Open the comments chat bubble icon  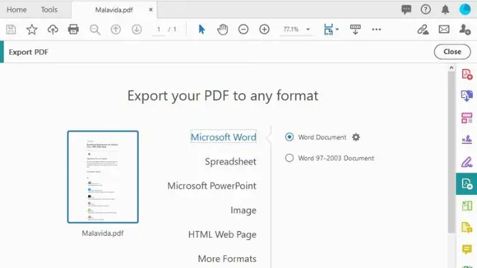pos(406,10)
